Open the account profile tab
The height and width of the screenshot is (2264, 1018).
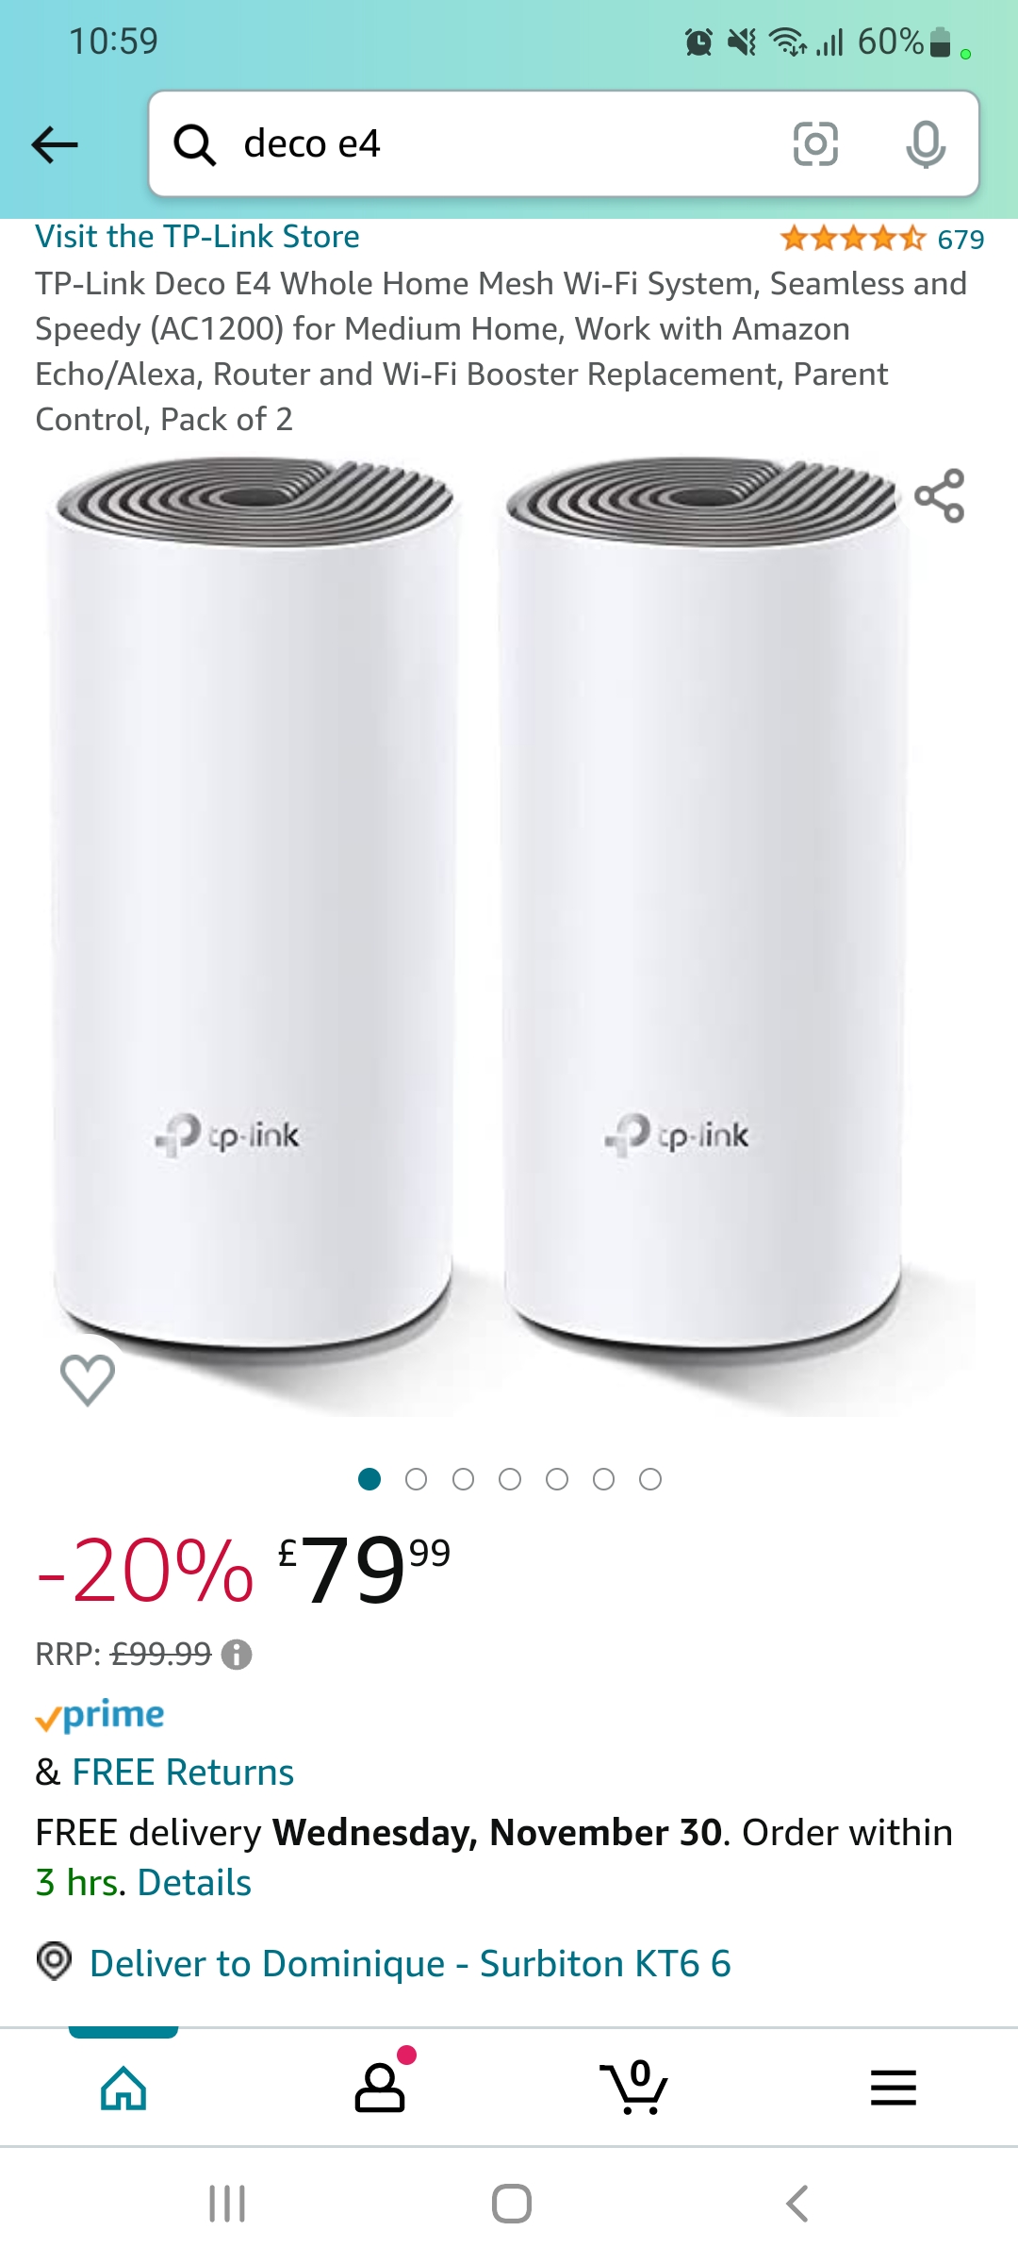[x=380, y=2087]
